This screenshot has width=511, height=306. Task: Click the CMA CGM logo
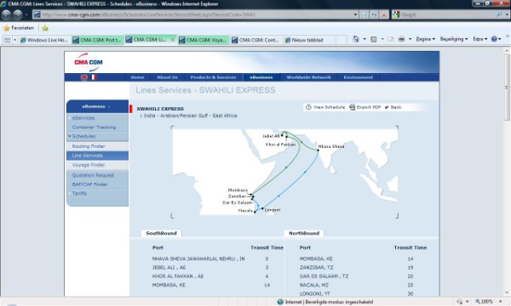point(89,62)
